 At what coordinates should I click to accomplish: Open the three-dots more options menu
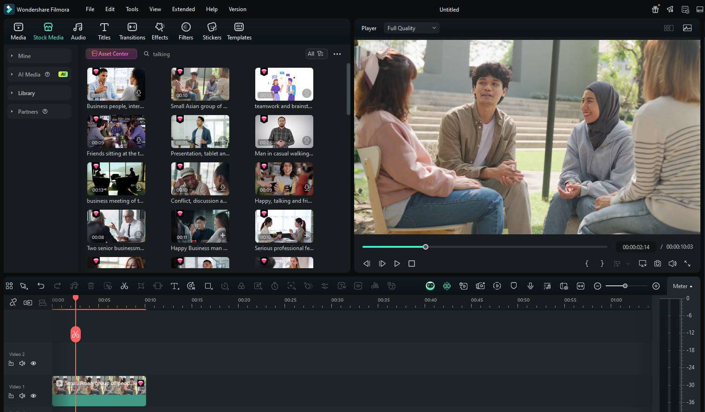(337, 54)
